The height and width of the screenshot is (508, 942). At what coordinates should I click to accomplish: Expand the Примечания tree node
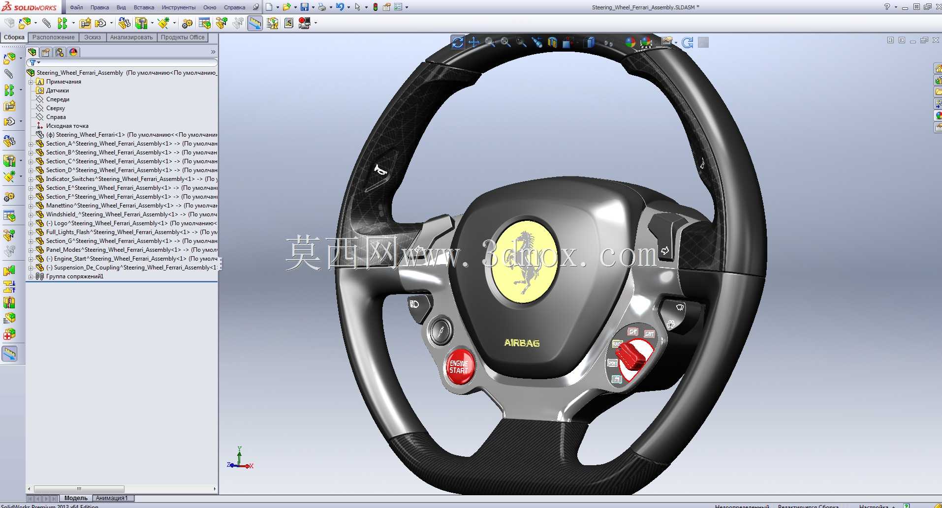31,82
